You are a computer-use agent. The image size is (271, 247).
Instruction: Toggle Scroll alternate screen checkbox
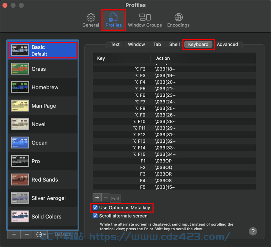click(x=95, y=216)
